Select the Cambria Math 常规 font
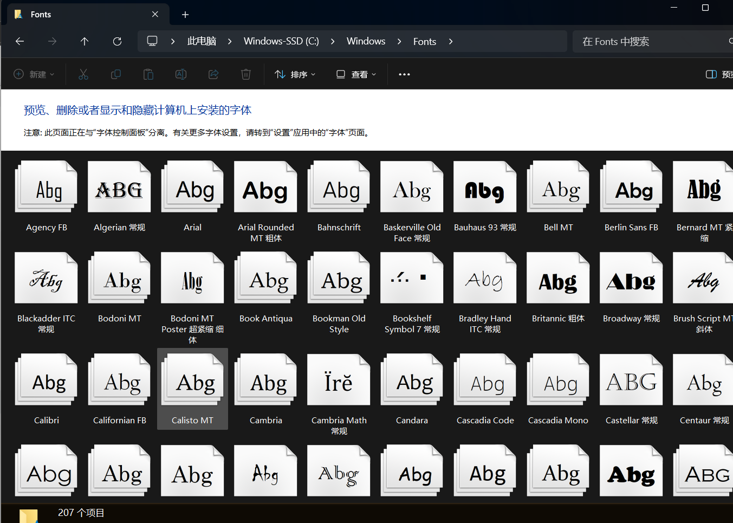Viewport: 733px width, 523px height. [x=339, y=395]
